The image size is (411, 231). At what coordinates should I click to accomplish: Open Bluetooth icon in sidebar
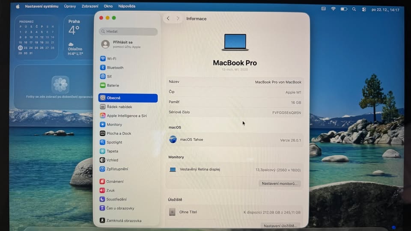[103, 67]
